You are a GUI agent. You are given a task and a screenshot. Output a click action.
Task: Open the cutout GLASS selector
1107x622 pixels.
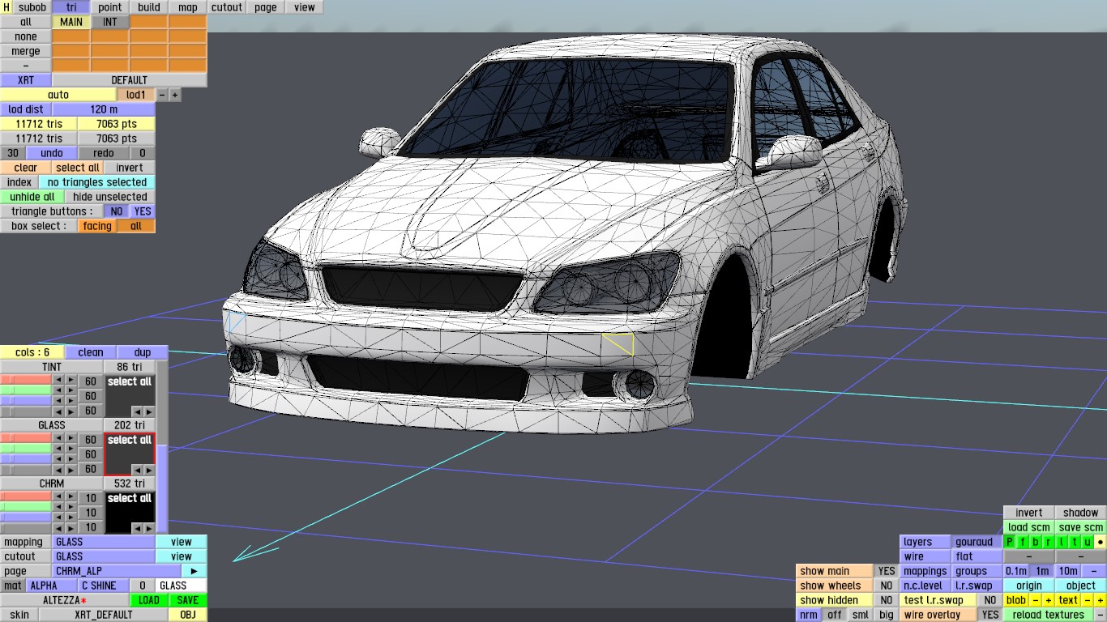coord(103,556)
